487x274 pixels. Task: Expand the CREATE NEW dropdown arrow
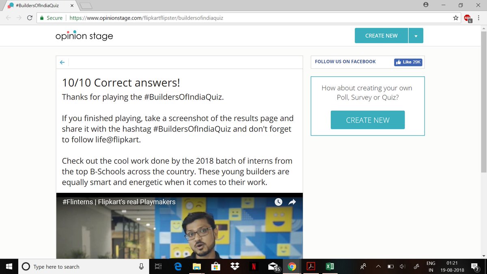click(x=416, y=36)
